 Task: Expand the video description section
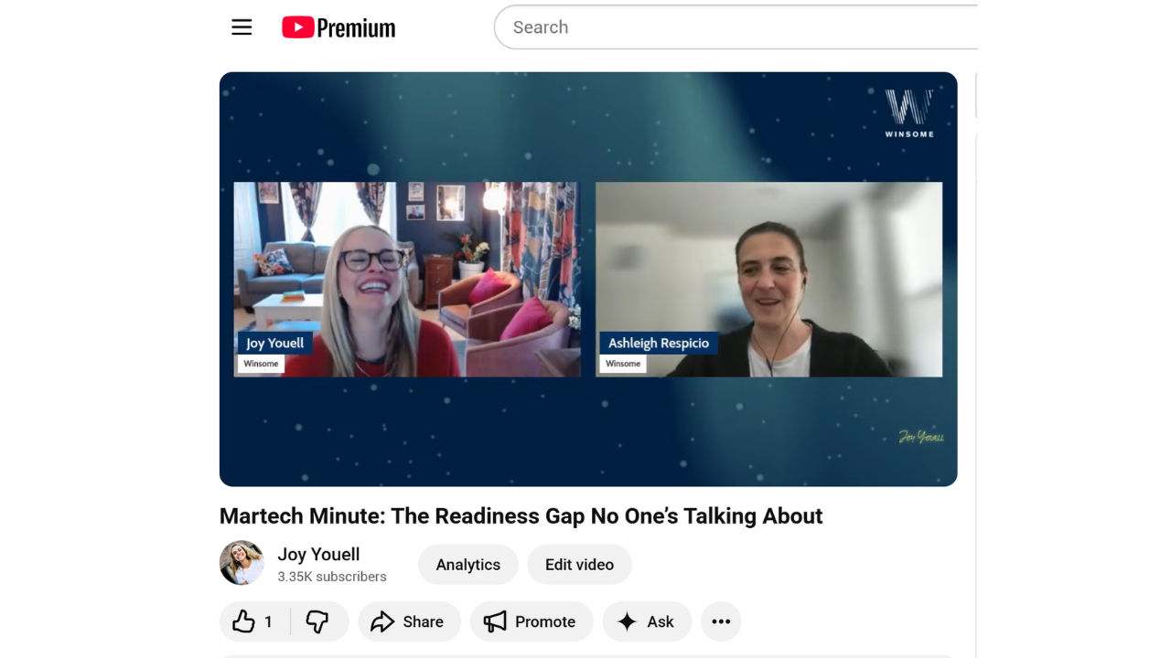pos(588,656)
